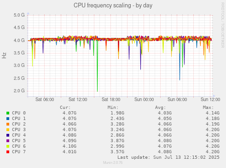Select the 'CPU 1' legend label
Screen dimensions: 226x168
(x=19, y=119)
